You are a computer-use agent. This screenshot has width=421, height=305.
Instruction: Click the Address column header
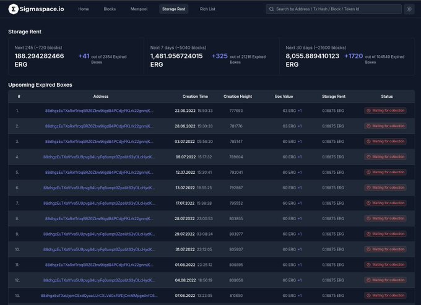coord(101,97)
